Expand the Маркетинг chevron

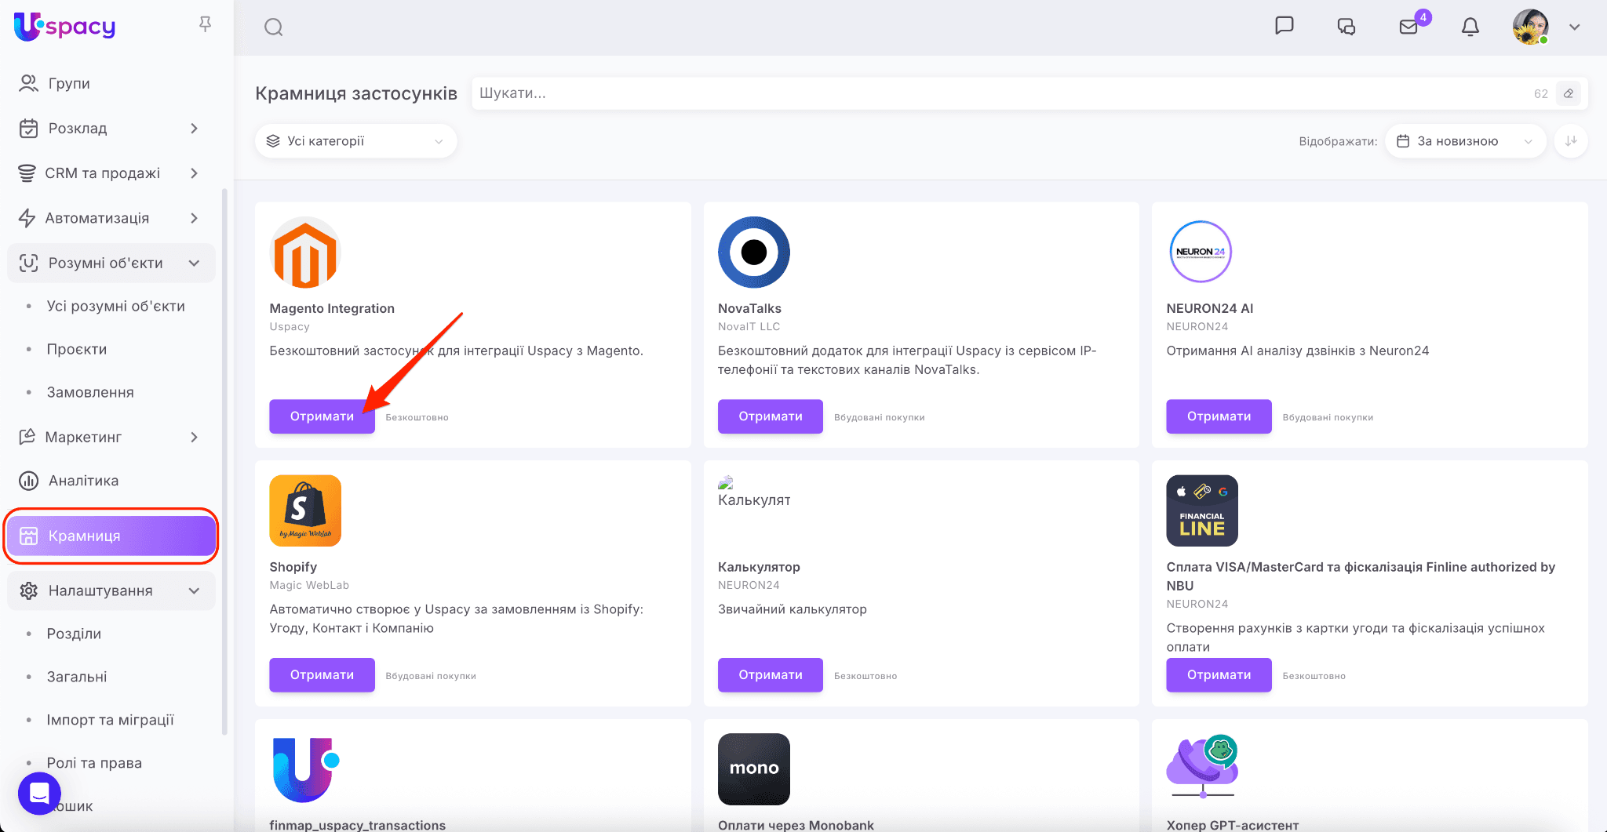[194, 437]
